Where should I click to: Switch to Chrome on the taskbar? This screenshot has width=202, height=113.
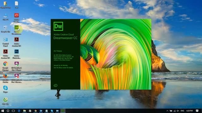tap(35, 111)
